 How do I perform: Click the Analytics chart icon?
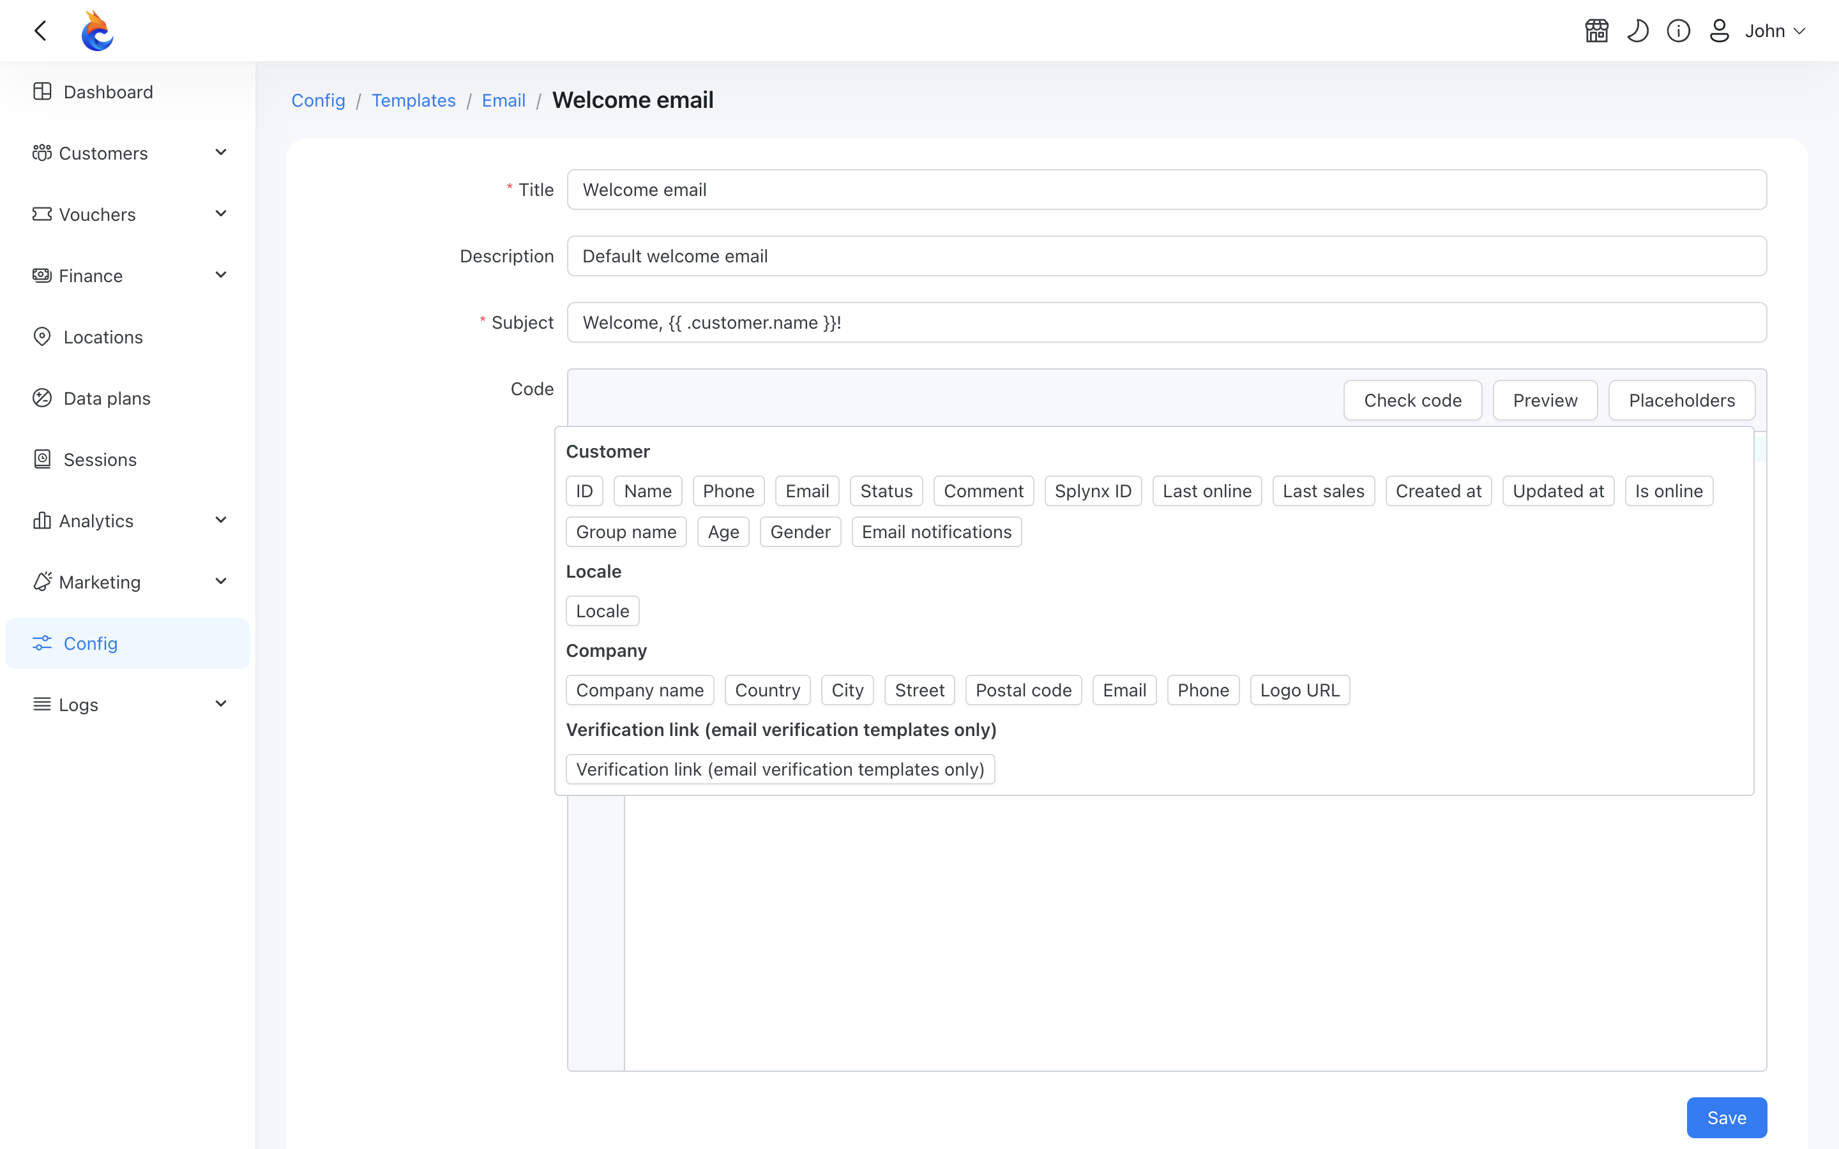tap(43, 520)
